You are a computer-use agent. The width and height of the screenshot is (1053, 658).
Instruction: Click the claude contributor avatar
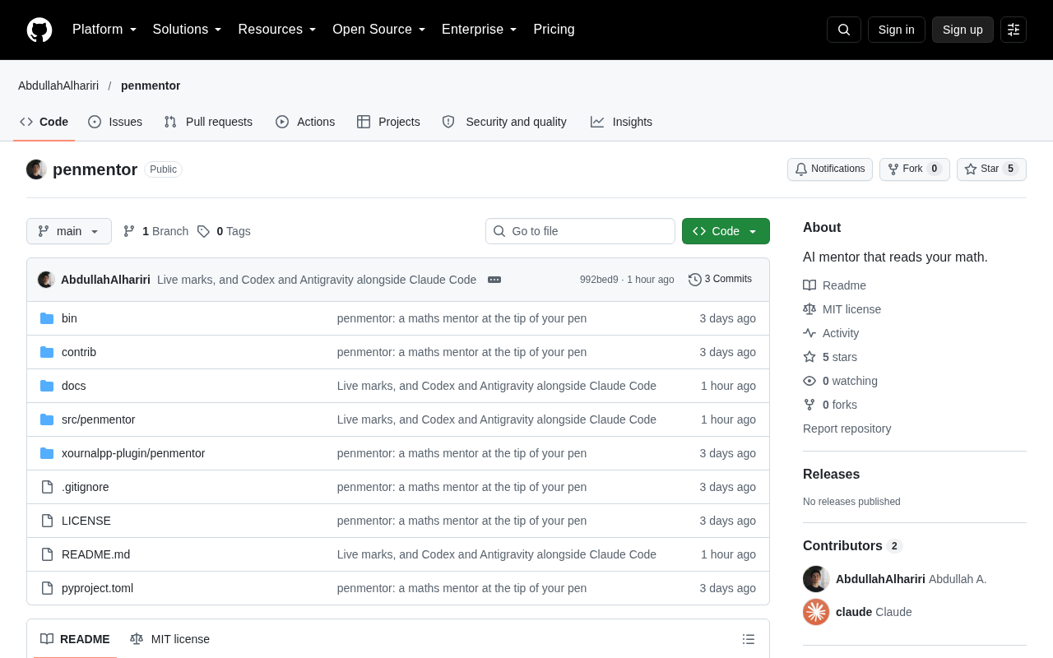816,612
